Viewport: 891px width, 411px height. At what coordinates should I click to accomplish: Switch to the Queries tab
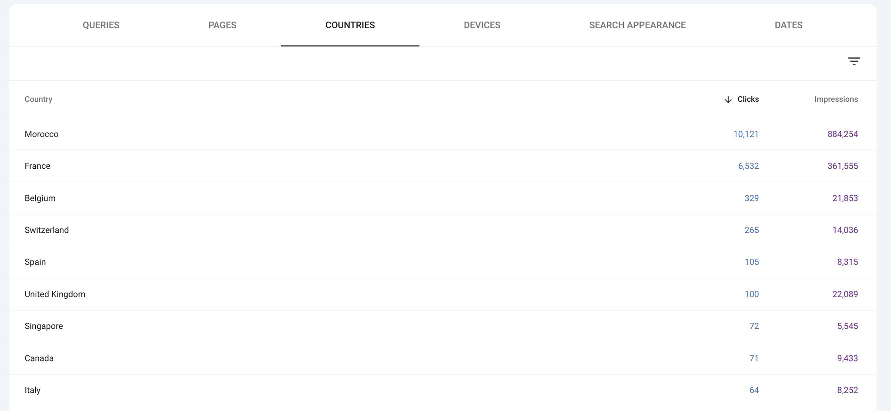(x=101, y=25)
